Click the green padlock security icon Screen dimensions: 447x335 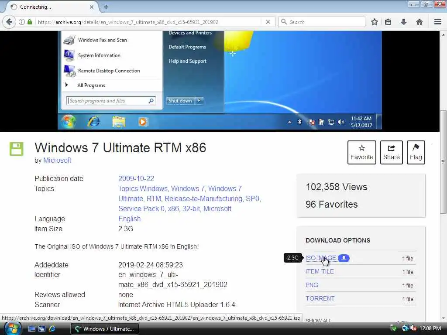click(x=30, y=22)
